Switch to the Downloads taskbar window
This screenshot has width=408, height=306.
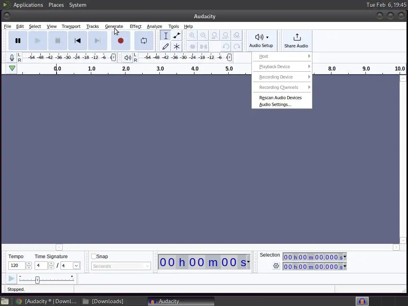[x=108, y=301]
